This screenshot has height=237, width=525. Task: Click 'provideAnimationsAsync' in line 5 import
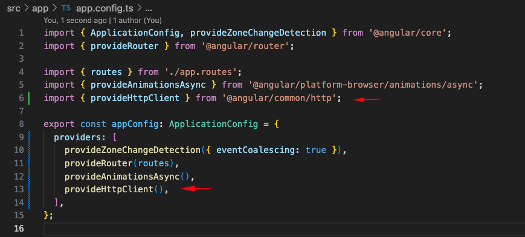(148, 85)
